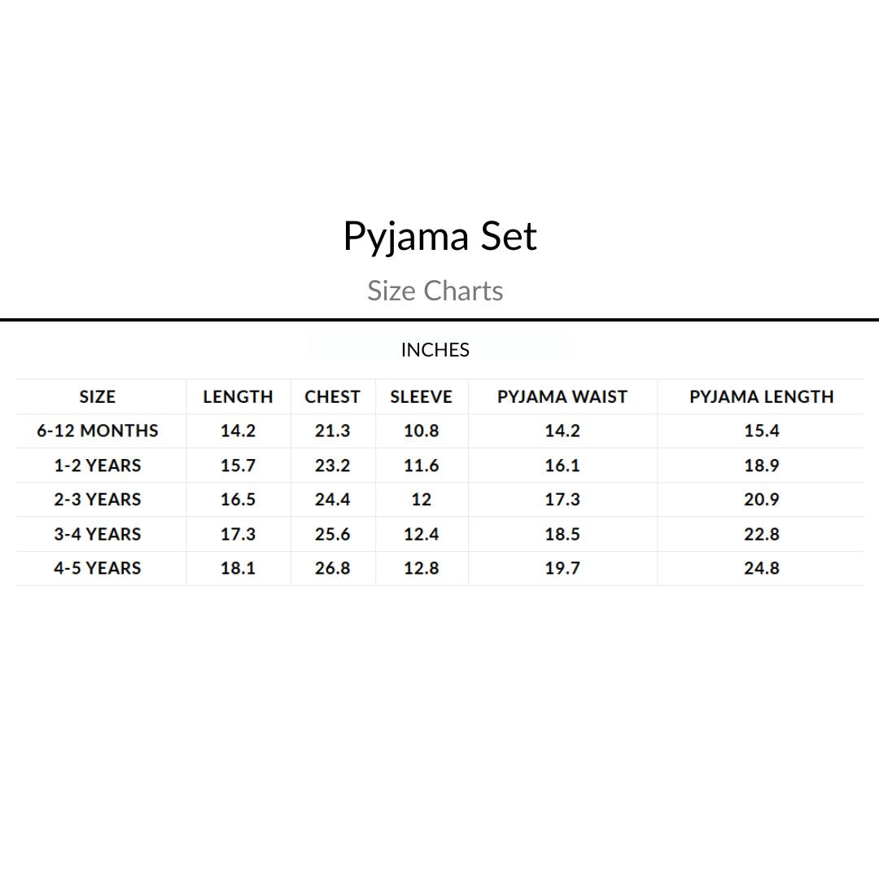This screenshot has width=879, height=879.
Task: Click the 1-2 YEARS size row label
Action: coord(98,466)
